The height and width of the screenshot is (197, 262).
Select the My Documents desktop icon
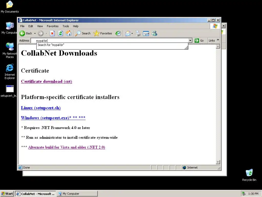pyautogui.click(x=10, y=7)
